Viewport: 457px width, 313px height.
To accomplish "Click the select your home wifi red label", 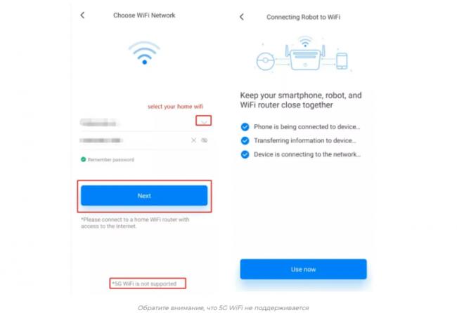I will pos(176,107).
